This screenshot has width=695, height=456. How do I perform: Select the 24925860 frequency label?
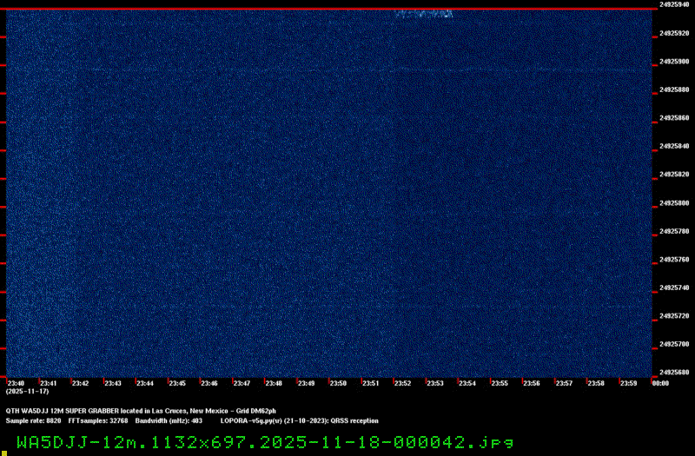click(674, 118)
